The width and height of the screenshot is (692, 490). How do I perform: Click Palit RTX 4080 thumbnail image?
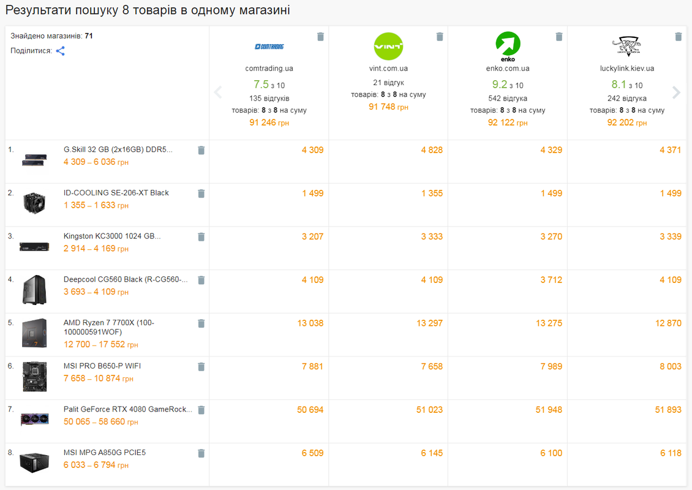(x=34, y=420)
